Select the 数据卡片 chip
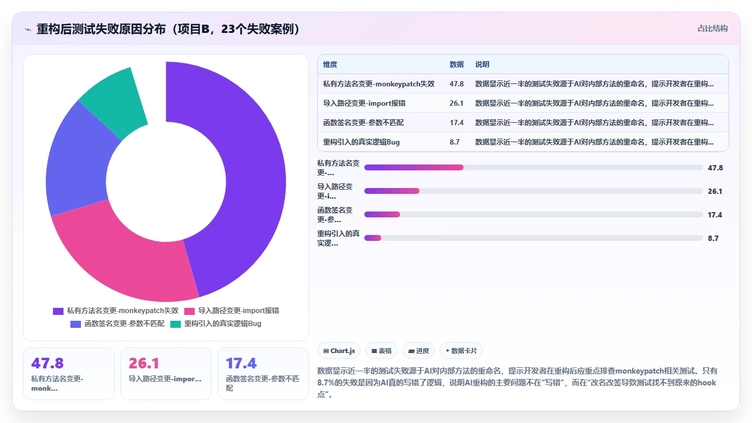Screen dimensions: 752x423 (462, 351)
